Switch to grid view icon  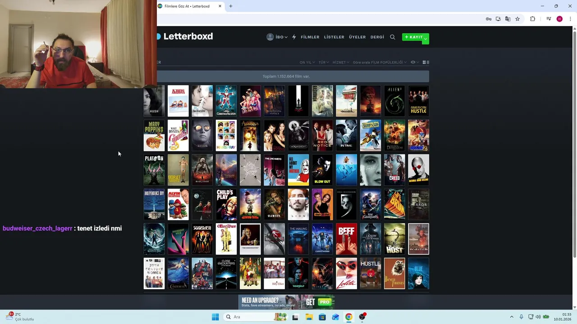pos(424,62)
